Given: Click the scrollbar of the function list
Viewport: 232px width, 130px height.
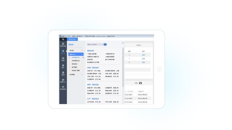Looking at the screenshot, I should [x=123, y=67].
